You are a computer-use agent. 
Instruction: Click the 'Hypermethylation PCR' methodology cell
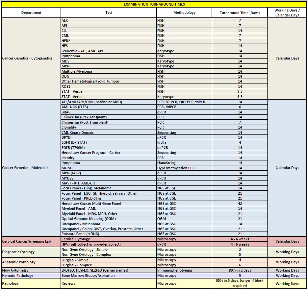click(184, 168)
